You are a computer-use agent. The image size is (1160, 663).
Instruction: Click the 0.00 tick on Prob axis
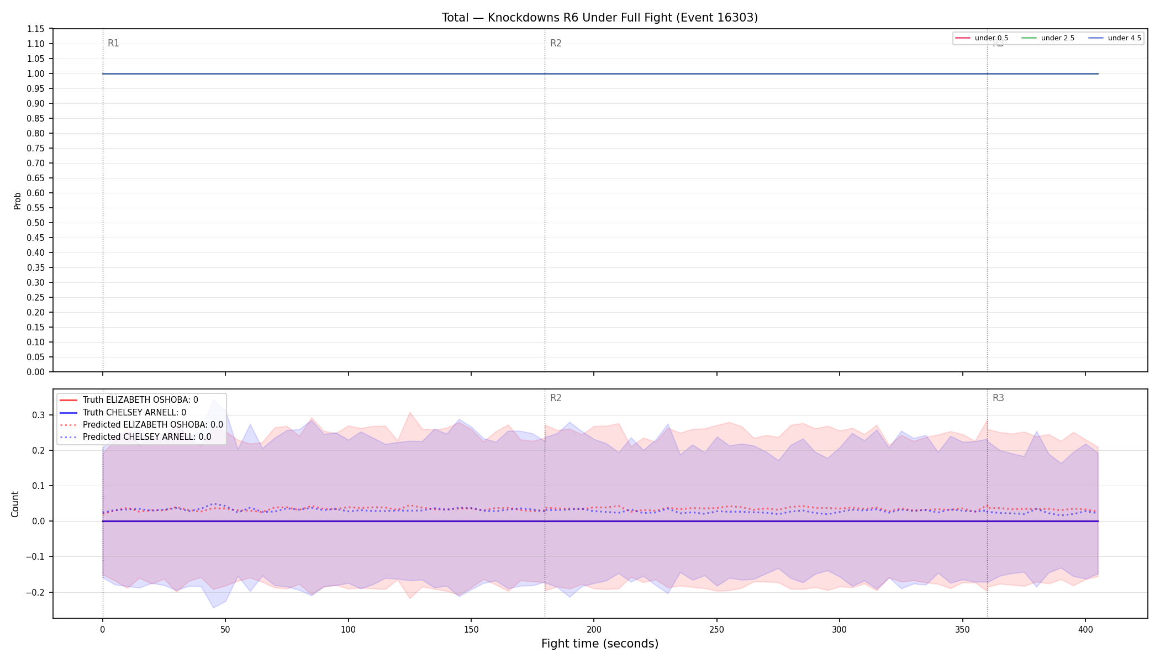pyautogui.click(x=36, y=372)
